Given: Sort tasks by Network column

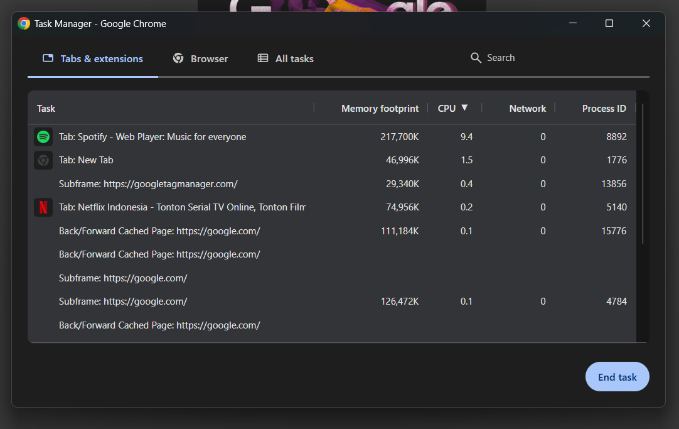Looking at the screenshot, I should [527, 109].
